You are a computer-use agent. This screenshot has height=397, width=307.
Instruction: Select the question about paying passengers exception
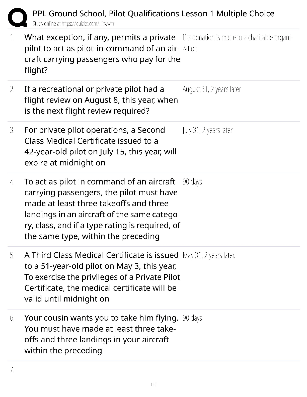[x=102, y=54]
